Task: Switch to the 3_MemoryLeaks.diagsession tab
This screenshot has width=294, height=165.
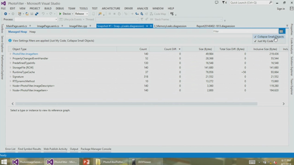Action: (170, 26)
